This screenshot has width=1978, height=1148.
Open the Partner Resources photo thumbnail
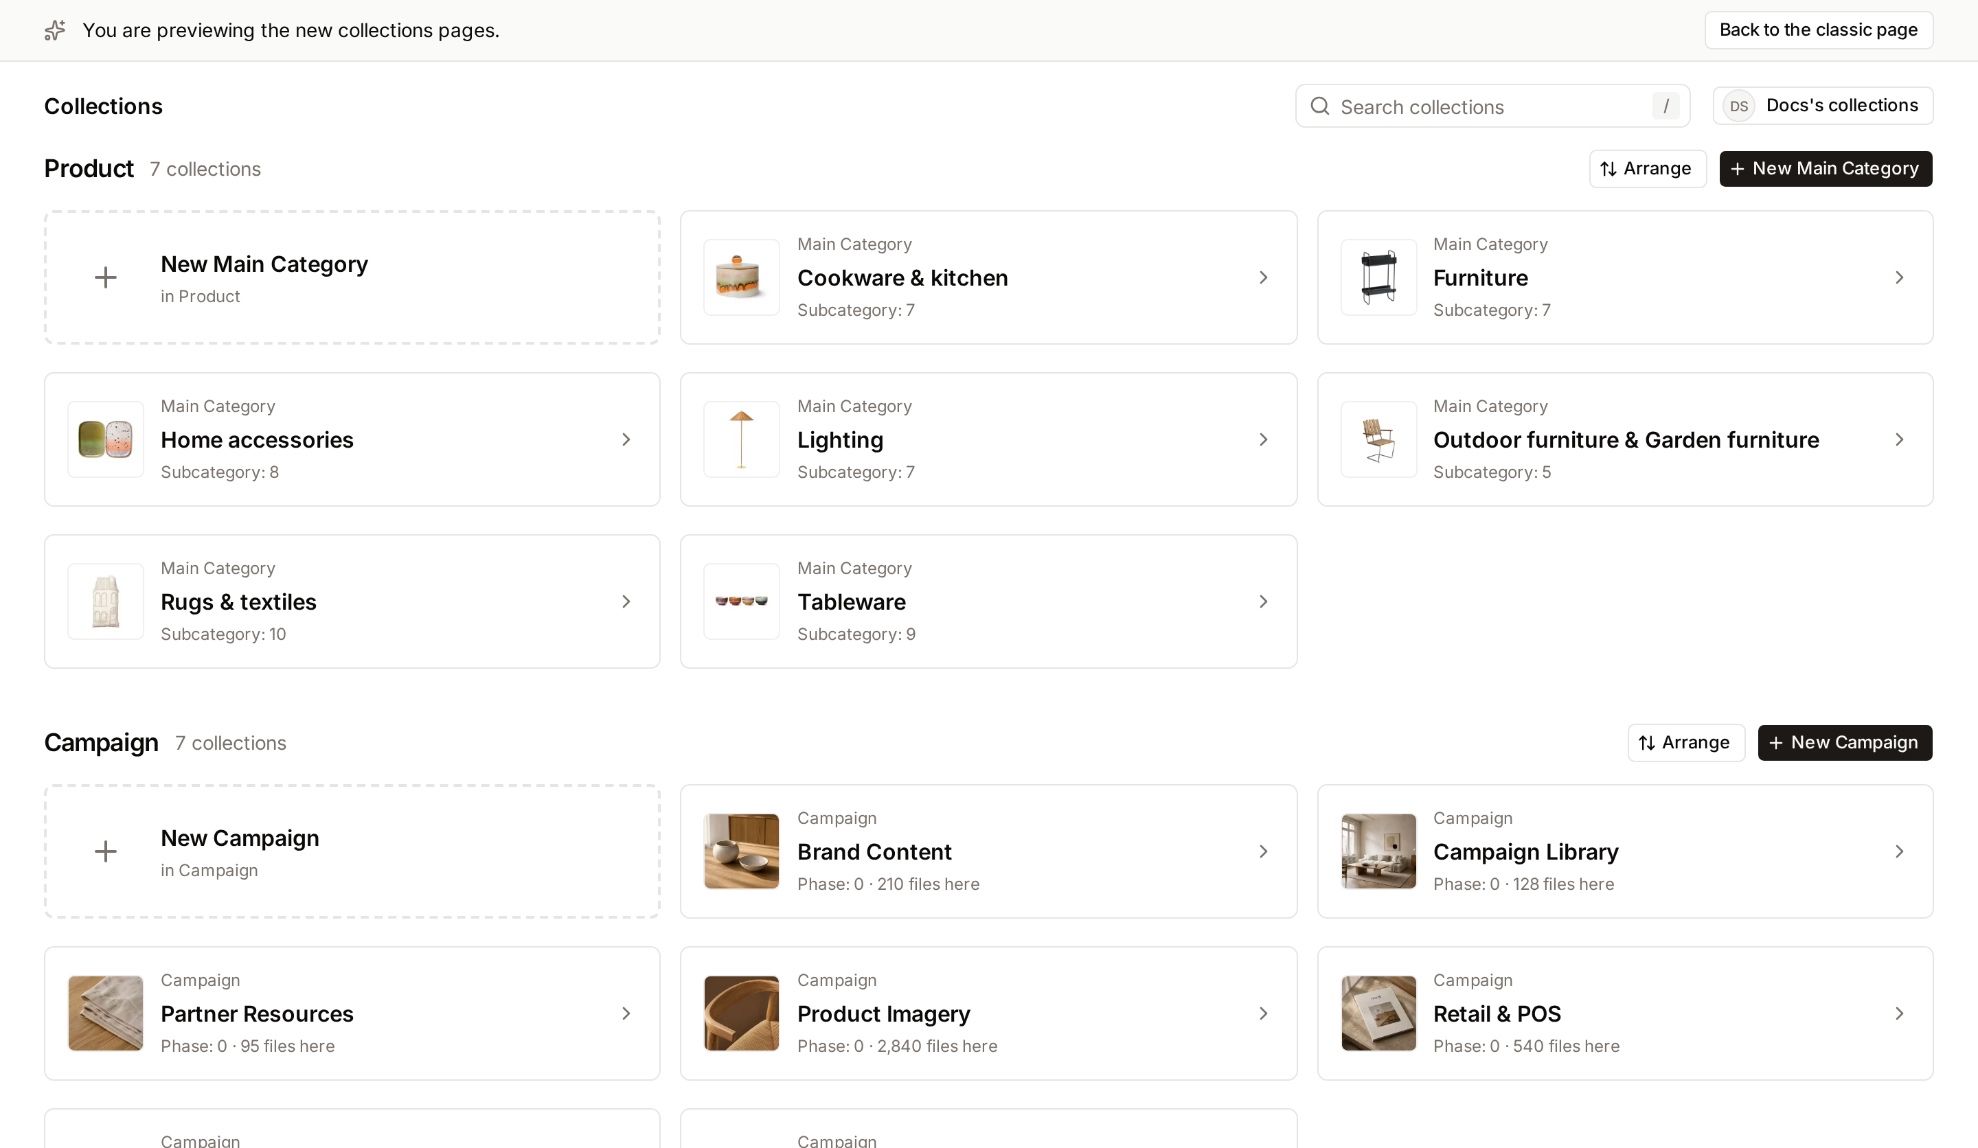tap(105, 1014)
